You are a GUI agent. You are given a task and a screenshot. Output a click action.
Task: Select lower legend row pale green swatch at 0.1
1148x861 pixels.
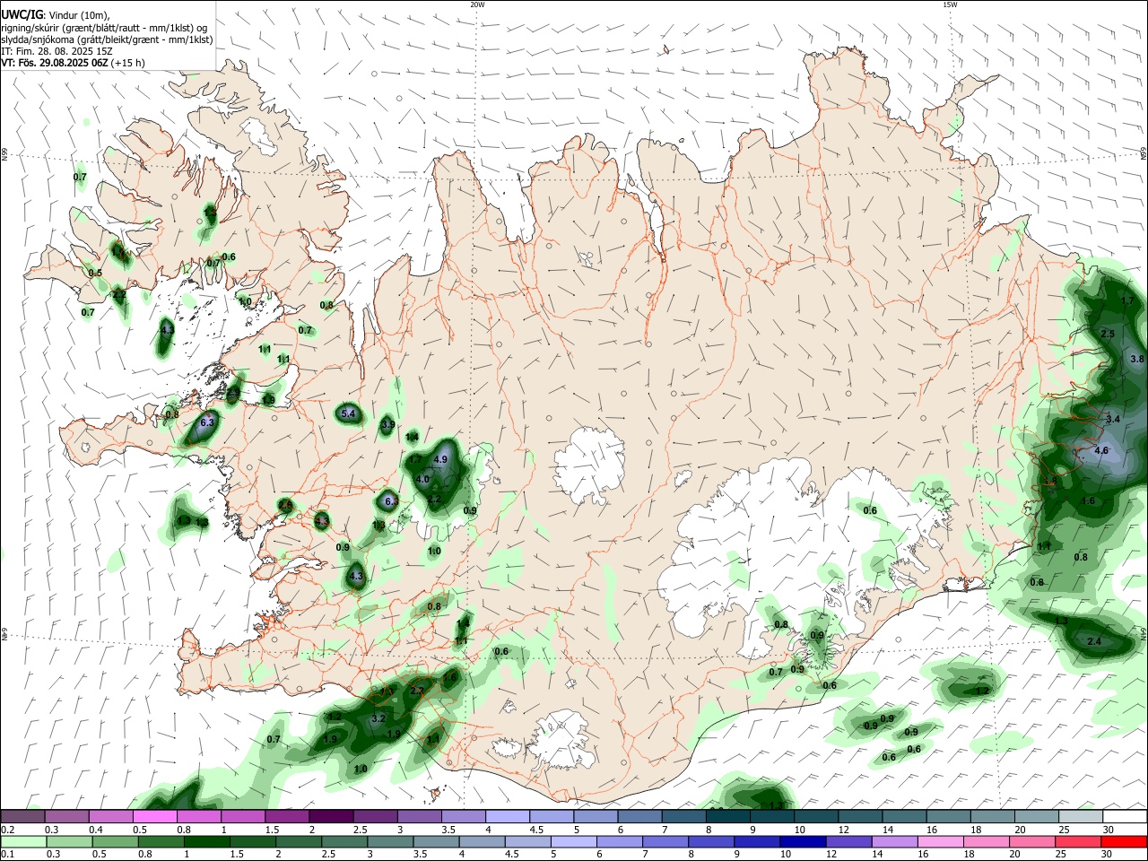pos(23,842)
